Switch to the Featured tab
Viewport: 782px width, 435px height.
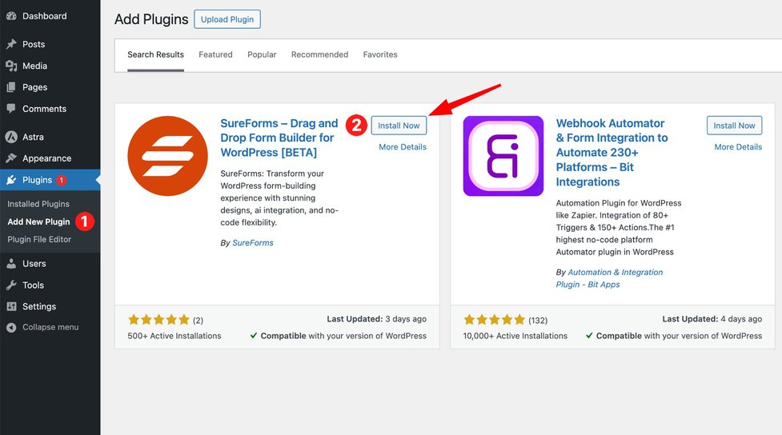(215, 54)
